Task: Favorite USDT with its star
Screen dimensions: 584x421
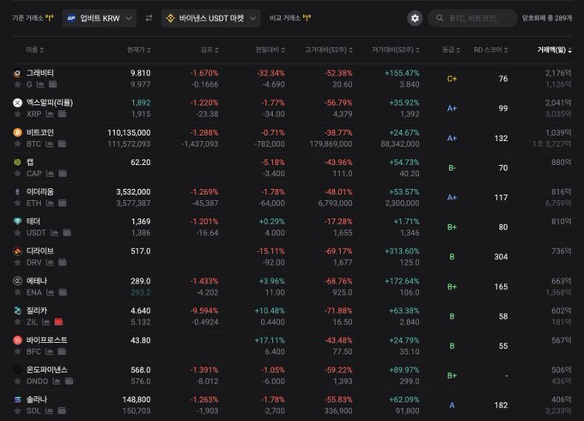Action: (x=17, y=233)
